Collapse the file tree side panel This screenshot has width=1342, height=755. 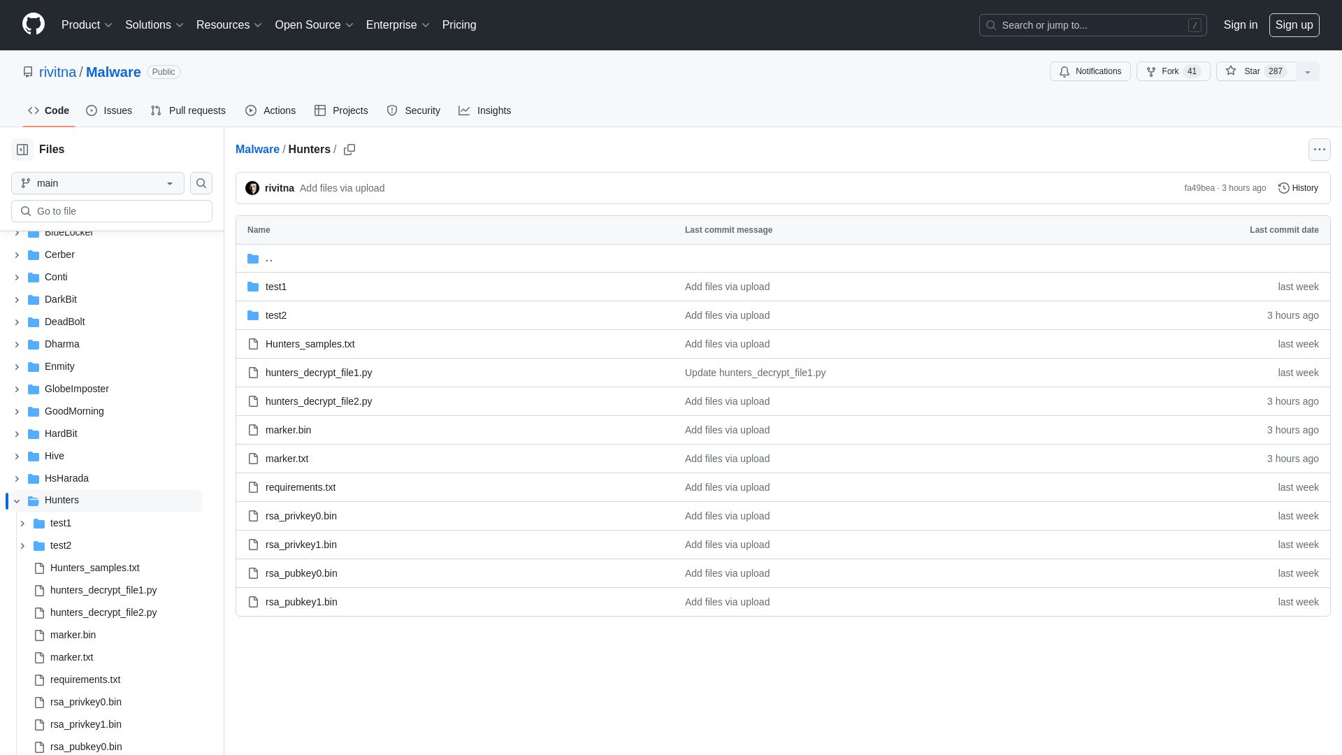(22, 150)
